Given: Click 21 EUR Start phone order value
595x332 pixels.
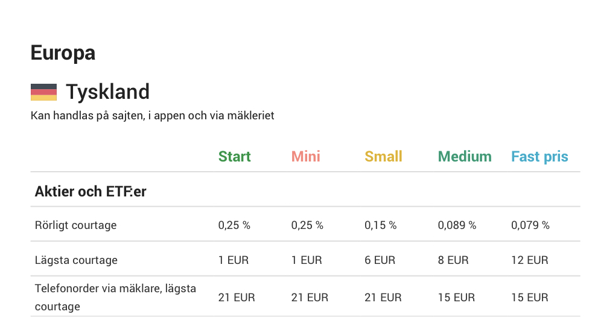Looking at the screenshot, I should (237, 298).
